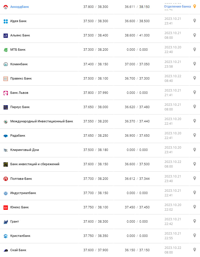Open Банк инвестиций и сбережений entry

35,164
